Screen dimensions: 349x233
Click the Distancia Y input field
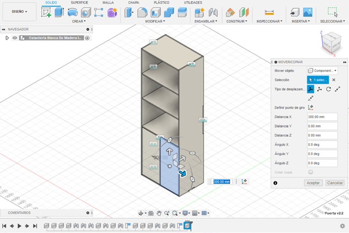coord(323,126)
